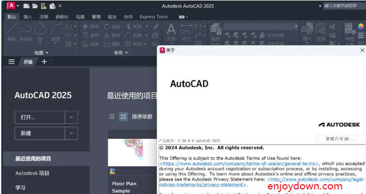Switch recent items to list view
This screenshot has width=366, height=194.
[112, 117]
